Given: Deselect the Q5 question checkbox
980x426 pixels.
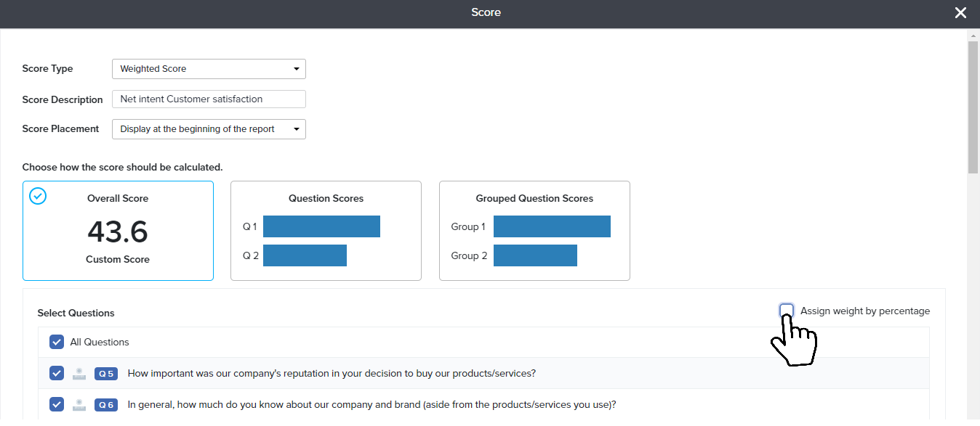Looking at the screenshot, I should point(57,373).
